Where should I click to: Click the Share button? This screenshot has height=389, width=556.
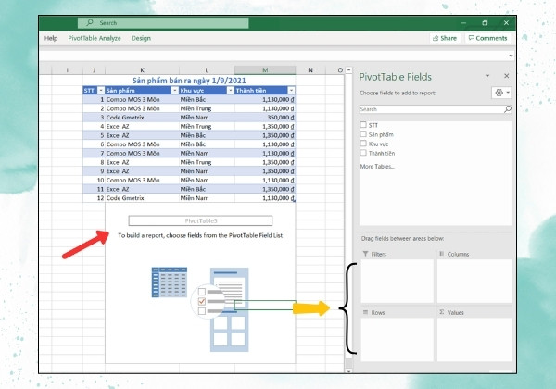tap(445, 38)
